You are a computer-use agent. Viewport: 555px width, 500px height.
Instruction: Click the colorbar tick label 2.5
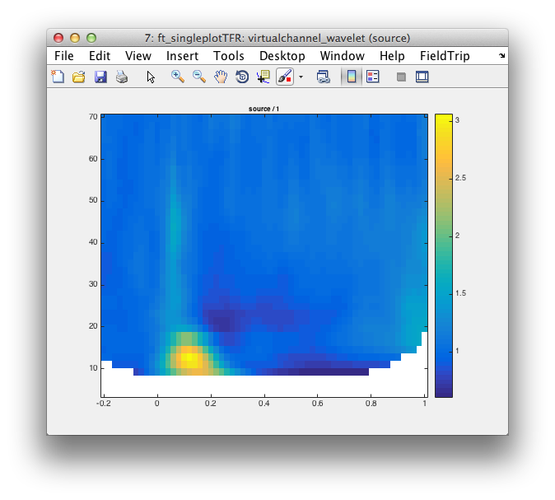click(460, 178)
